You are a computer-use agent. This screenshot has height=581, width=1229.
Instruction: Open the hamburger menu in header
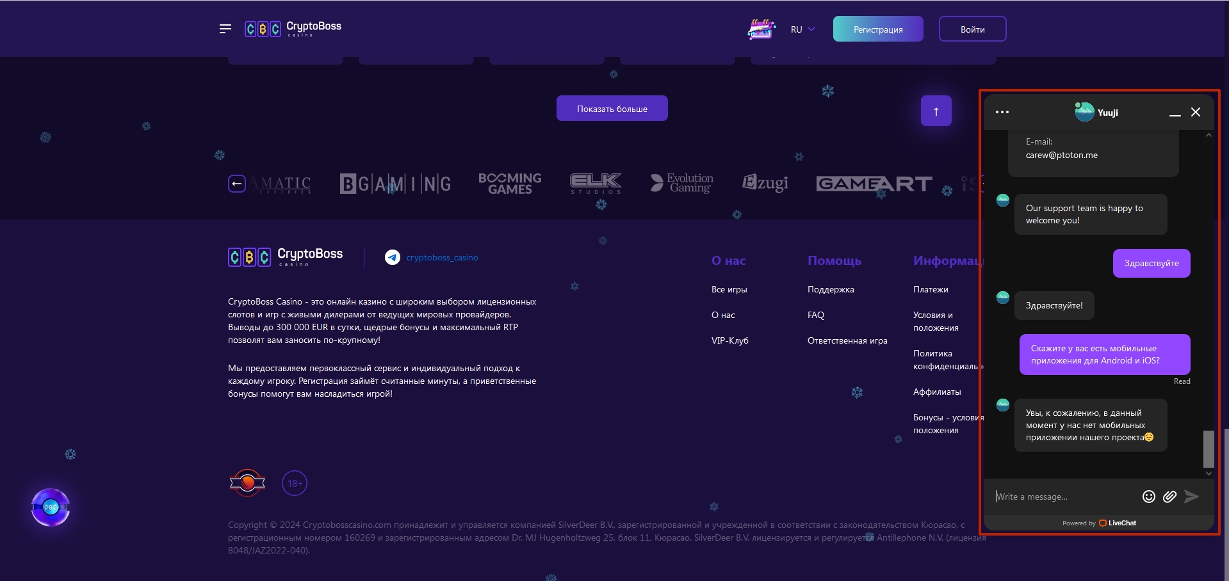(x=225, y=29)
